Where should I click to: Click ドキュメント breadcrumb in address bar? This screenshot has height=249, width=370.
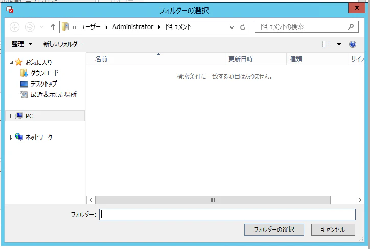pos(178,27)
